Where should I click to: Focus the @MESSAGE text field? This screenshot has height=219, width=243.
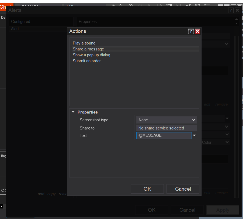click(x=164, y=135)
